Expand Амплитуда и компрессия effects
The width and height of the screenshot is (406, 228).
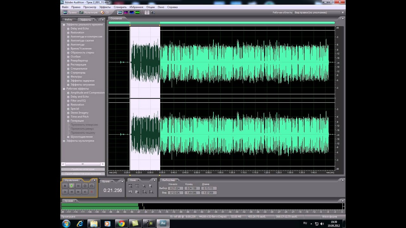coord(68,37)
